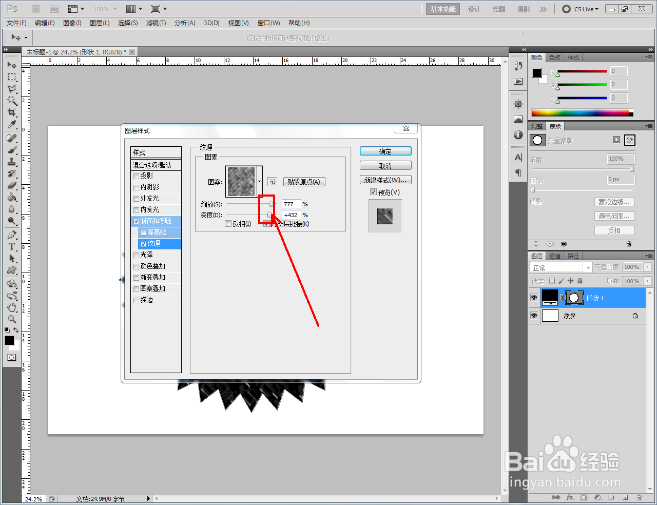Click the layer style fx icon
The width and height of the screenshot is (657, 505).
click(570, 497)
